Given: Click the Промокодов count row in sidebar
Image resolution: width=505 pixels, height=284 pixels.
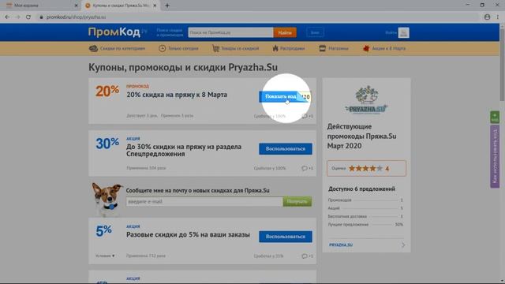Looking at the screenshot, I should tap(365, 200).
